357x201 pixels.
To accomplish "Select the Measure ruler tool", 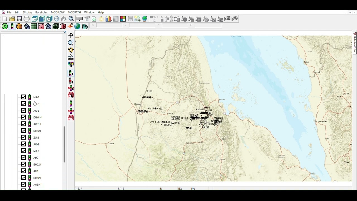I will pyautogui.click(x=71, y=57).
